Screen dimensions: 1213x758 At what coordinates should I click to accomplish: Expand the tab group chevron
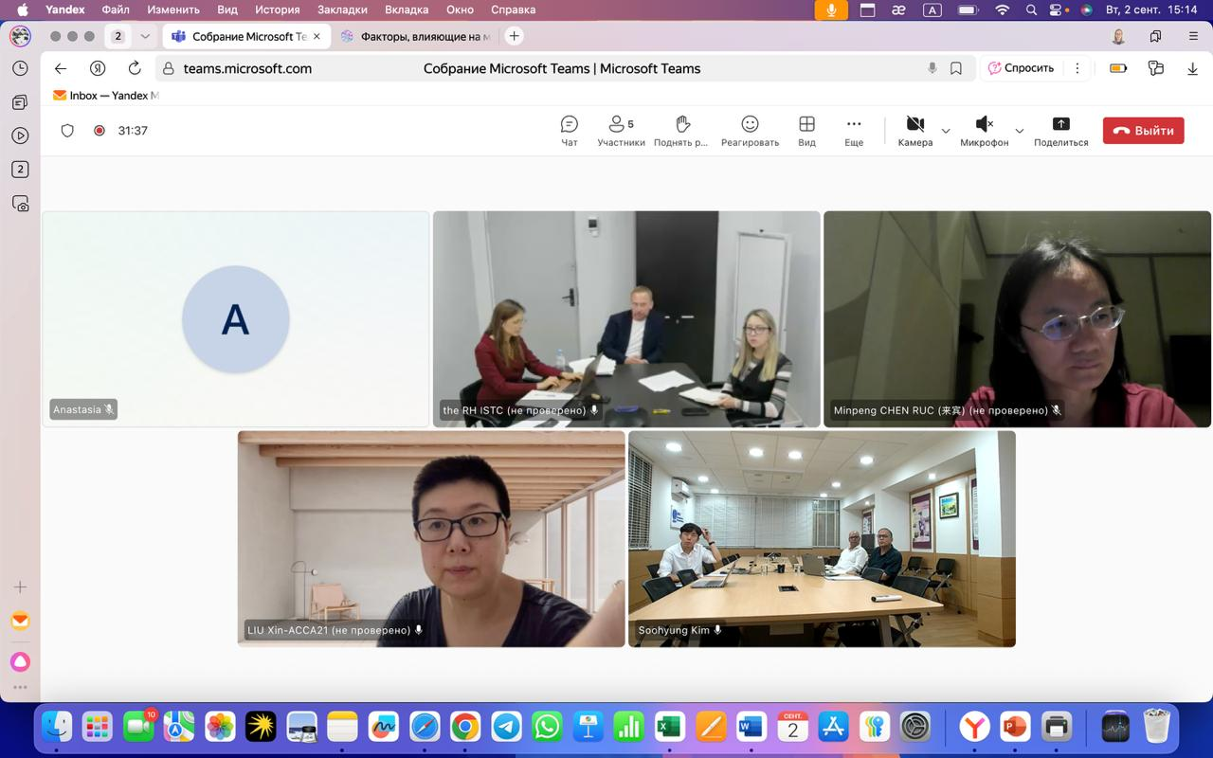pyautogui.click(x=145, y=36)
